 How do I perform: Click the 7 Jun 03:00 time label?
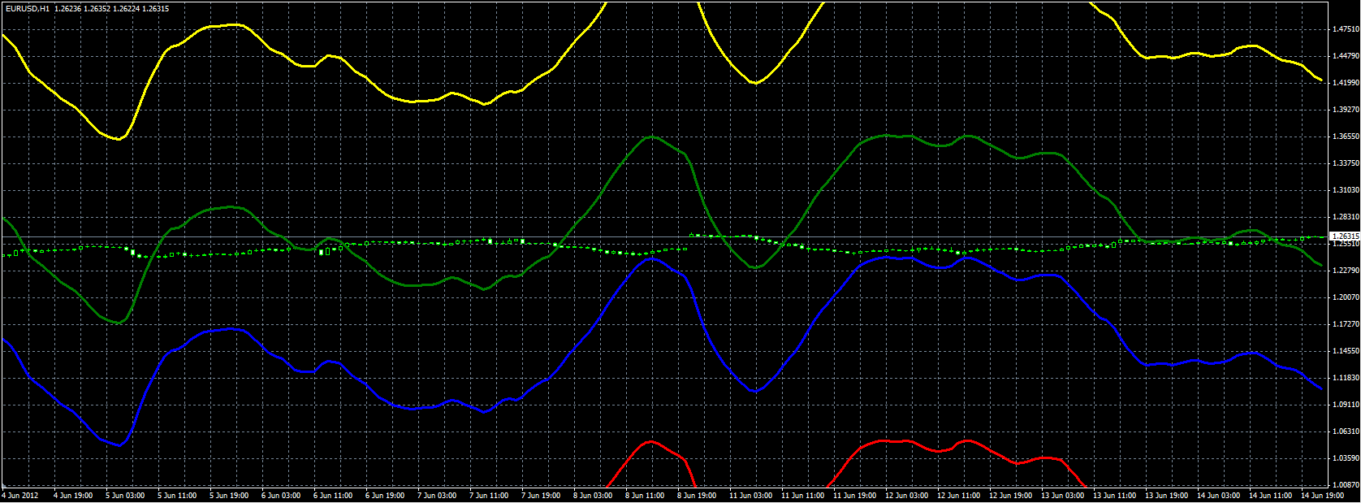tap(437, 496)
